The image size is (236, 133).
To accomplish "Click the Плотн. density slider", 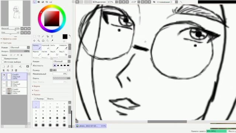I will tap(62, 78).
